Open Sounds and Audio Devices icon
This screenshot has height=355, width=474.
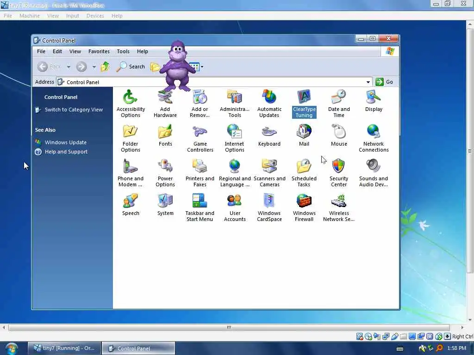pyautogui.click(x=374, y=173)
